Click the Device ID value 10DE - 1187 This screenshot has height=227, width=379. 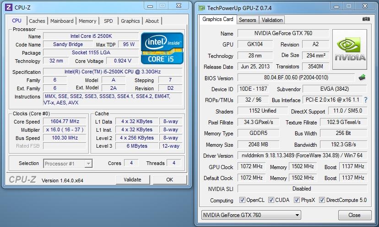coord(253,89)
